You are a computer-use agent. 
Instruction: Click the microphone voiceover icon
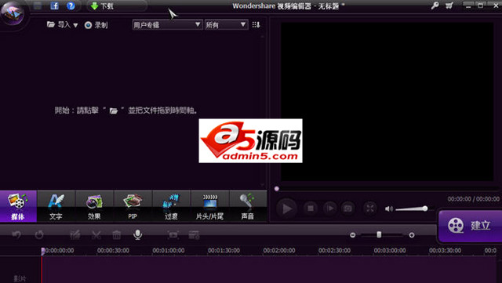tap(138, 234)
